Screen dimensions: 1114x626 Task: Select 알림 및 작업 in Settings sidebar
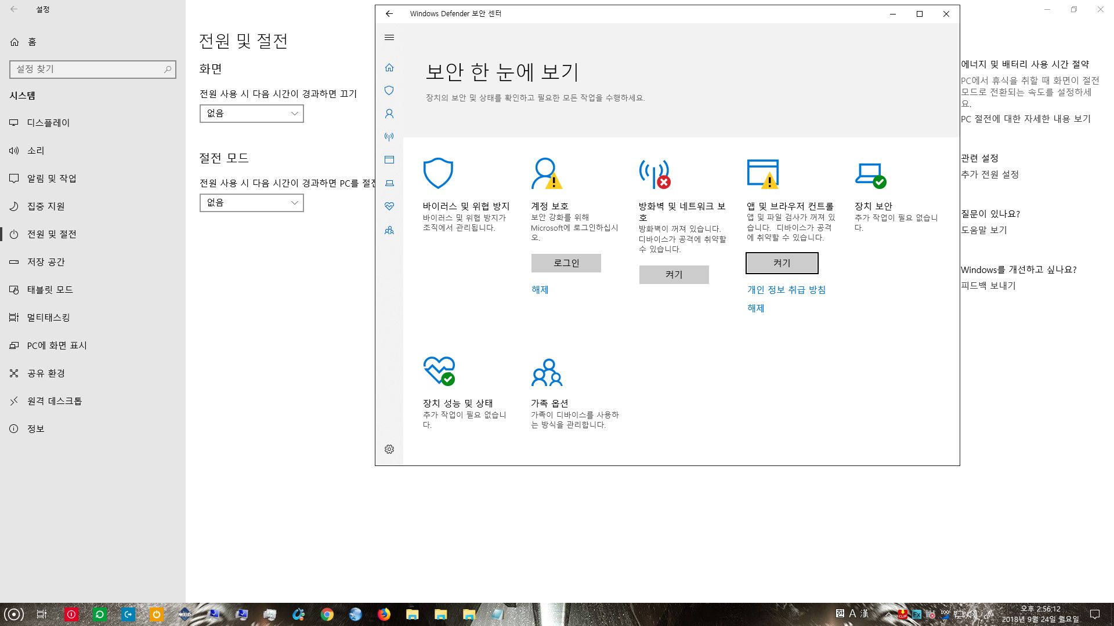click(93, 179)
